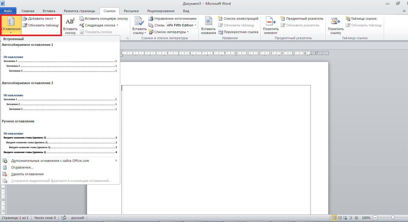
Task: Open the Вставить ссылку citation menu
Action: pos(139,26)
